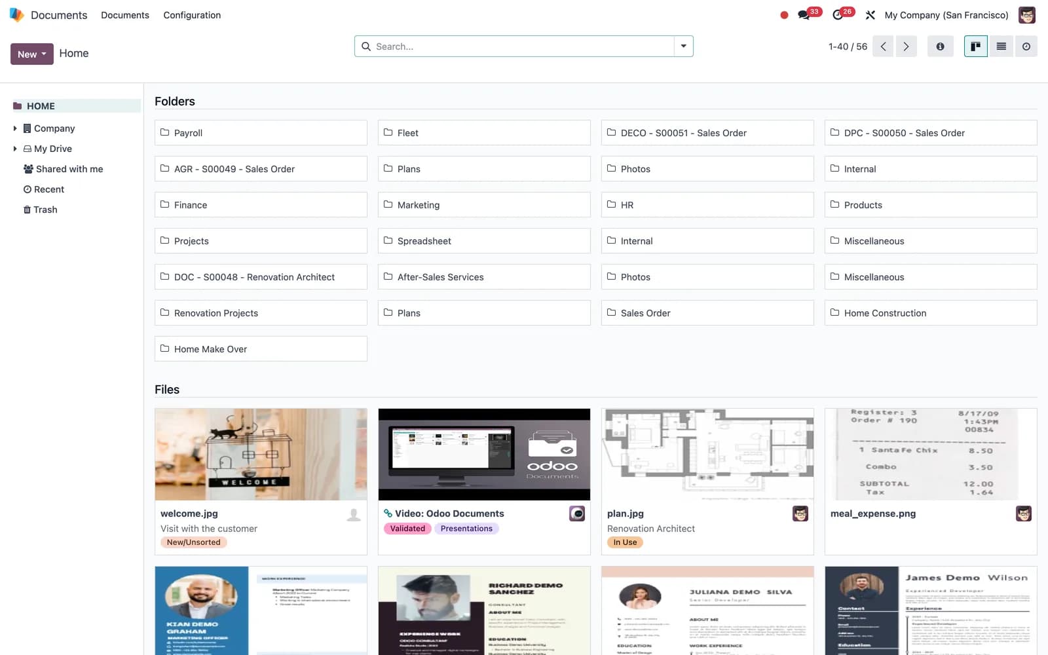Open the Marketing folder
Screen dimensions: 1048x655
tap(484, 205)
